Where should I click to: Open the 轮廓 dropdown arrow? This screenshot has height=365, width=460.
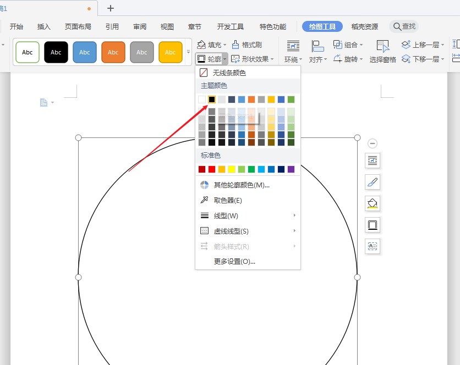[224, 59]
